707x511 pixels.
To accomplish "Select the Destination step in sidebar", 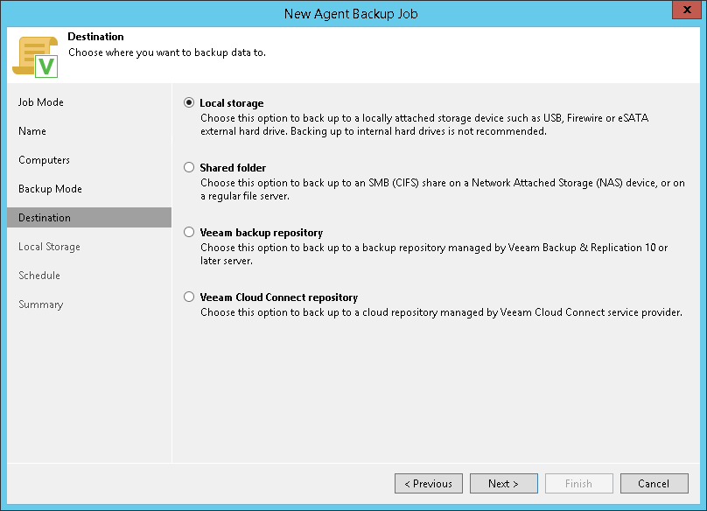I will (x=45, y=218).
